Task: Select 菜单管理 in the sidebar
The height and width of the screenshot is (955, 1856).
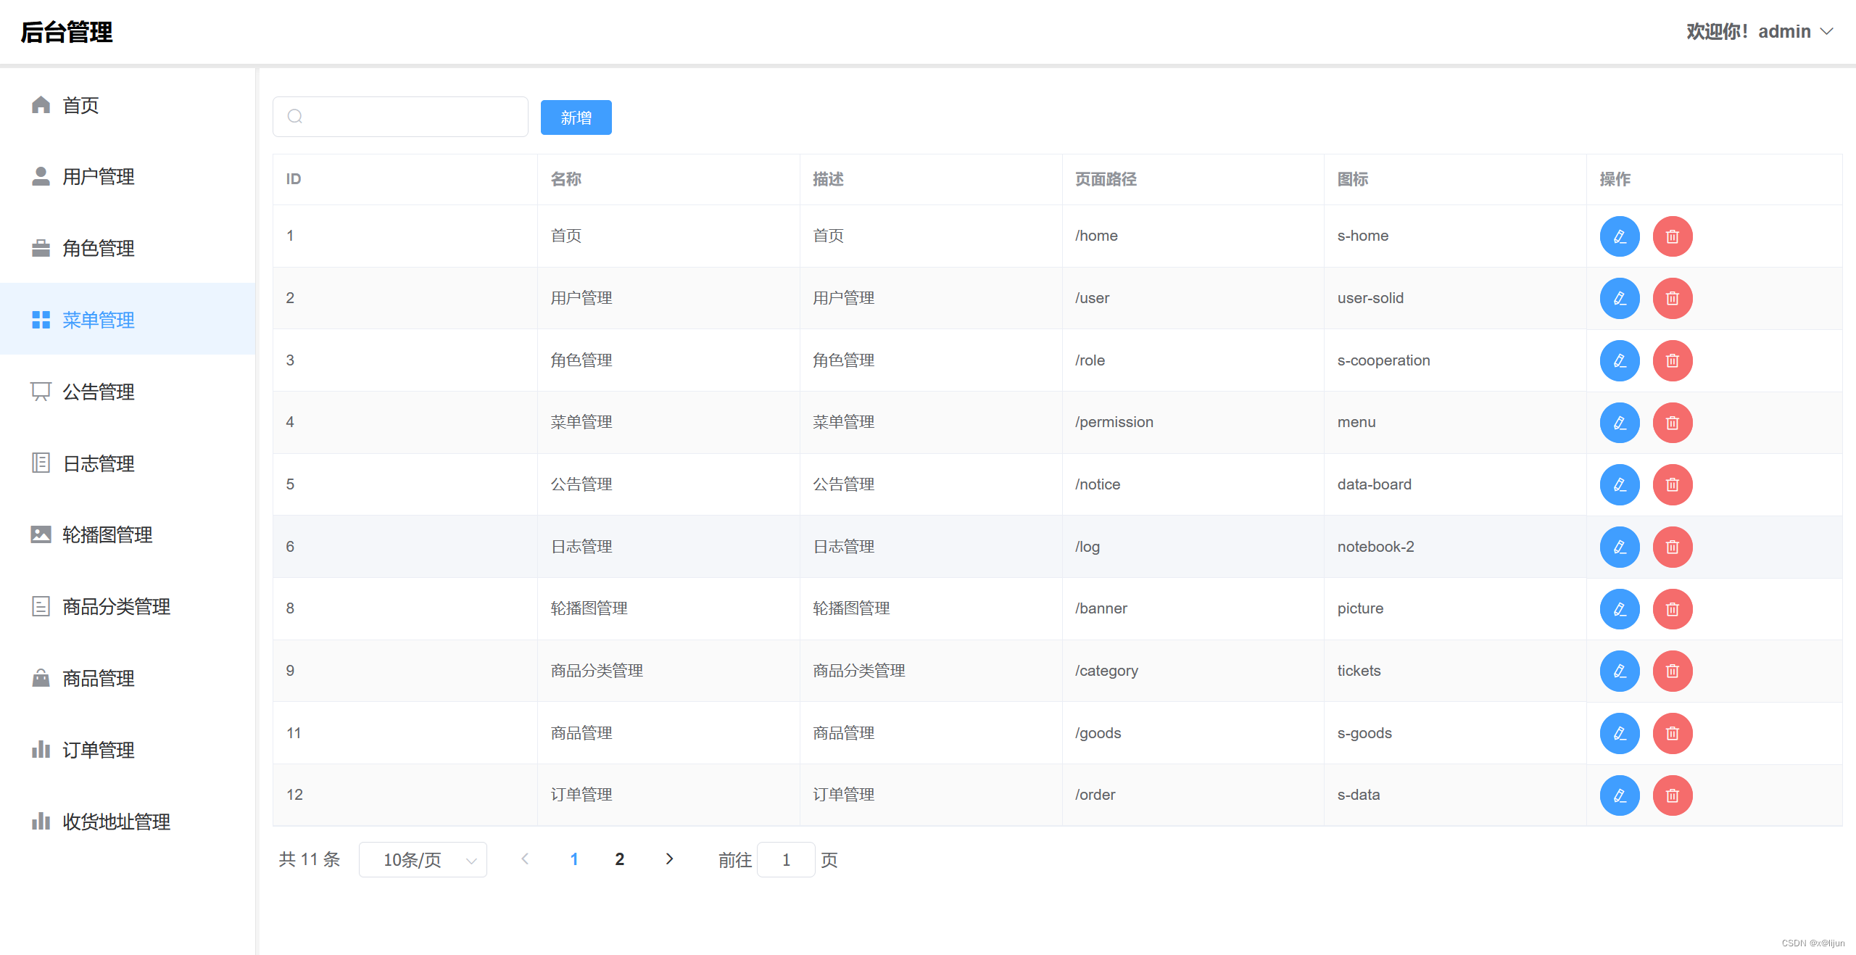Action: [x=128, y=320]
